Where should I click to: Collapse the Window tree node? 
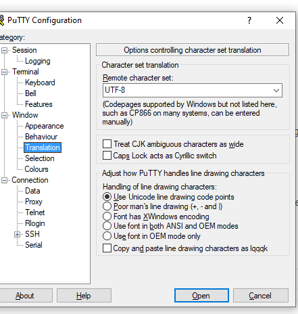(x=4, y=115)
